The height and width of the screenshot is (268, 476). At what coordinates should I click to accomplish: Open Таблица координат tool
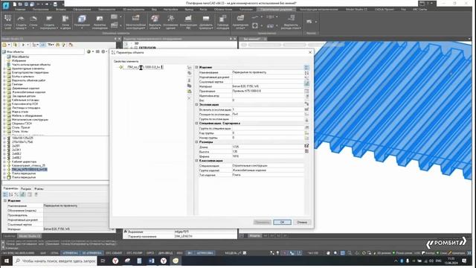[223, 22]
